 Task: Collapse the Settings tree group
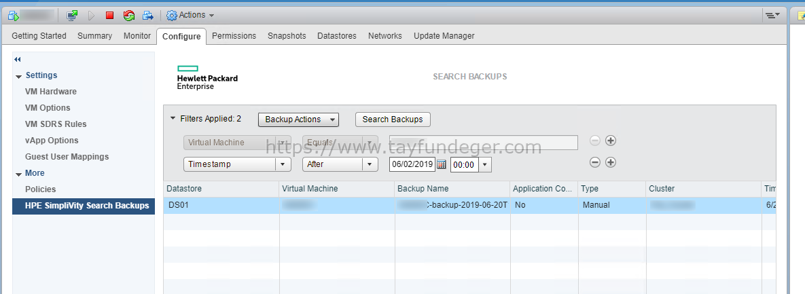19,77
